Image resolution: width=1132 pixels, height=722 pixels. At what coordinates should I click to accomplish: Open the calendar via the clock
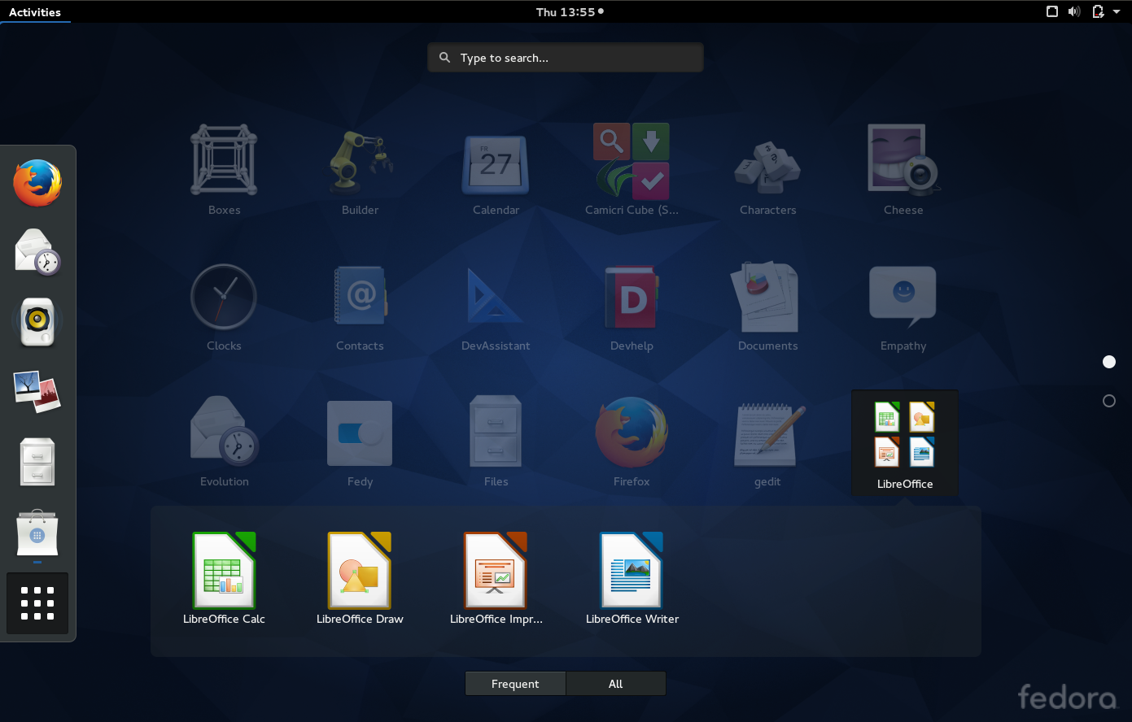point(565,11)
